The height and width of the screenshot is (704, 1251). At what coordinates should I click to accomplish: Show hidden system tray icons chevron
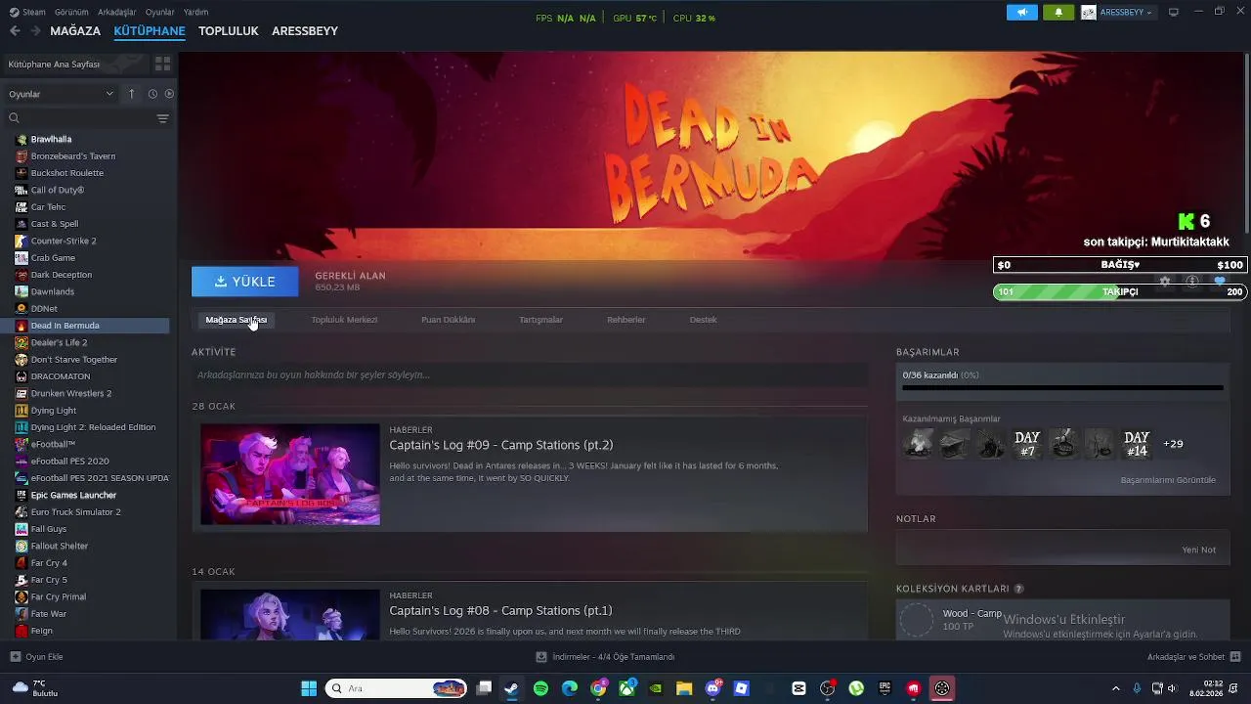click(x=1116, y=688)
